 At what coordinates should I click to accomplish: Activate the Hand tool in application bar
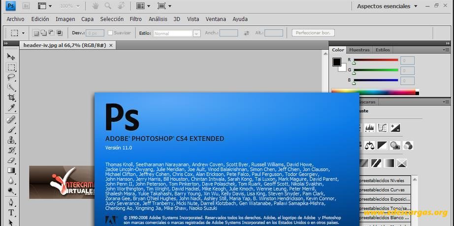(x=95, y=6)
